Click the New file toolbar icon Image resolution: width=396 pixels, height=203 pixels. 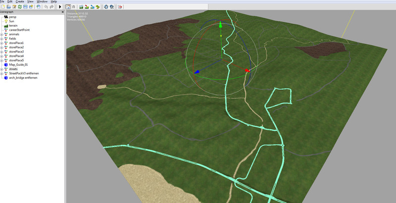3,7
